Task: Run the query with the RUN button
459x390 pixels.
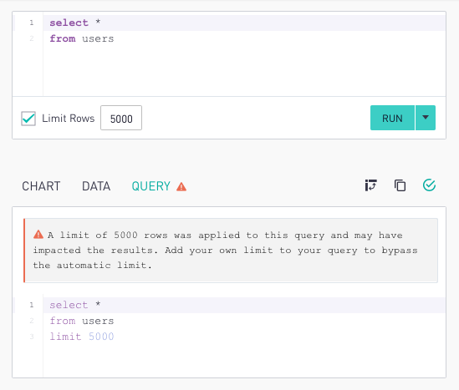Action: click(x=392, y=118)
